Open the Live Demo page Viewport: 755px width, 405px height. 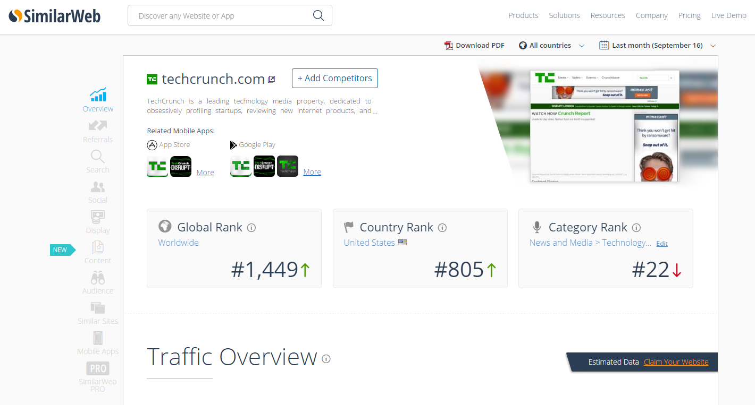729,15
